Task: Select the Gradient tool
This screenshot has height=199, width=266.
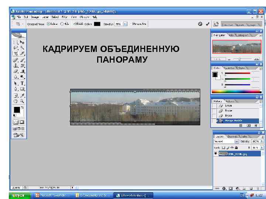Action: 22,71
